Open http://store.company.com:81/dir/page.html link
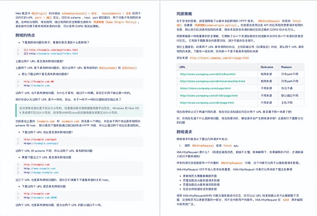 coord(208,95)
